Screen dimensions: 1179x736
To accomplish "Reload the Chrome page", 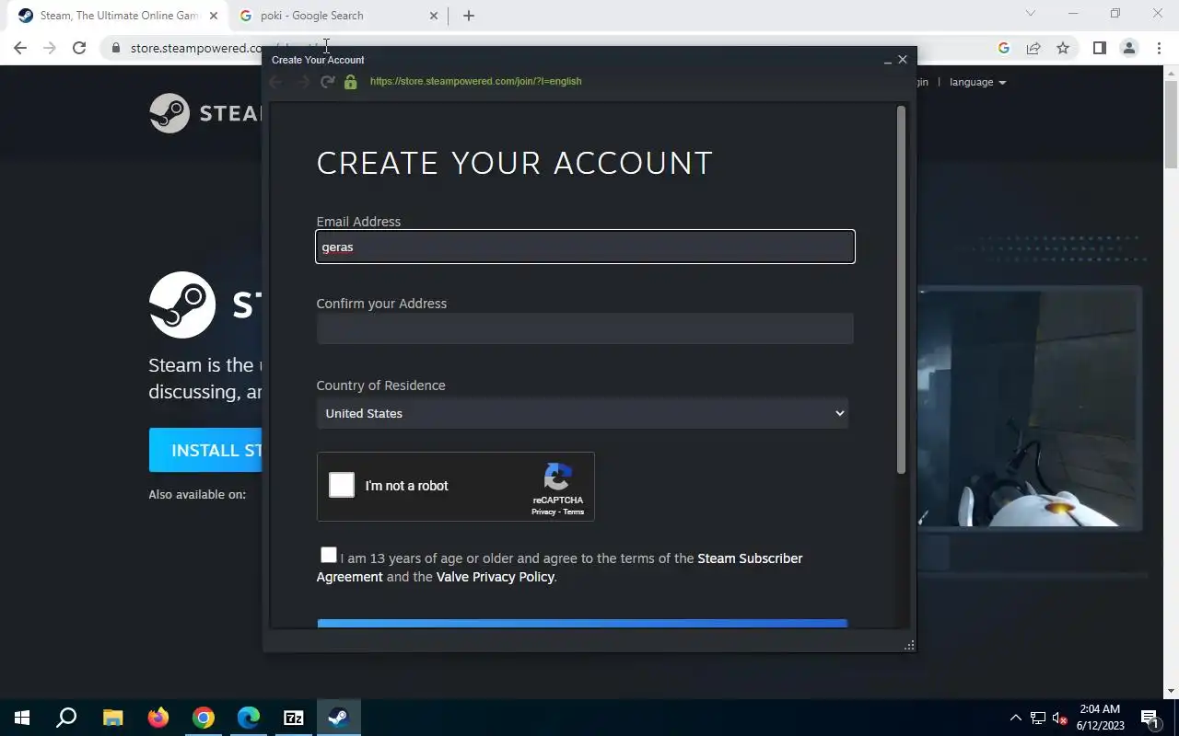I will coord(79,48).
